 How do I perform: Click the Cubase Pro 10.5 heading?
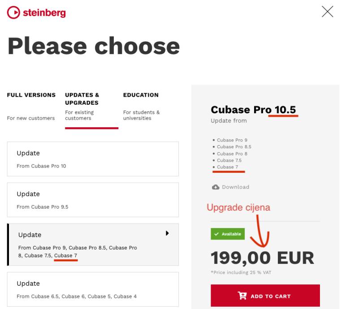253,110
